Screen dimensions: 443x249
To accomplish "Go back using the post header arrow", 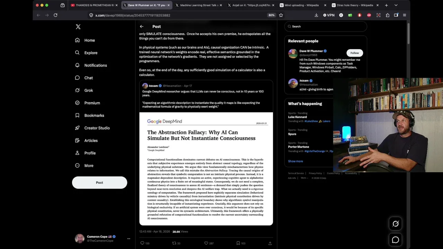I will point(142,27).
